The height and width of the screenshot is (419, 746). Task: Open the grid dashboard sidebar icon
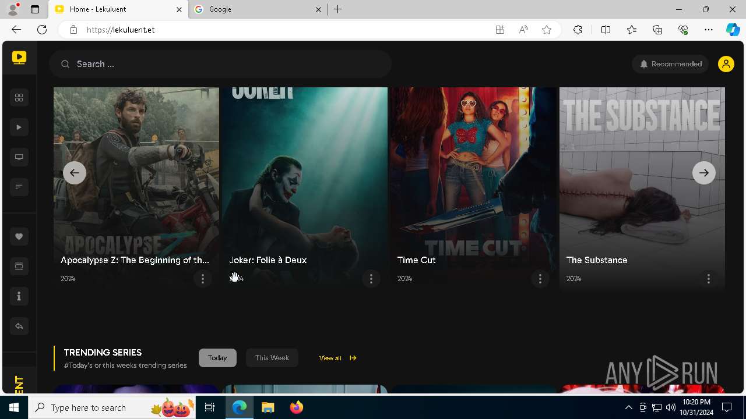point(19,98)
